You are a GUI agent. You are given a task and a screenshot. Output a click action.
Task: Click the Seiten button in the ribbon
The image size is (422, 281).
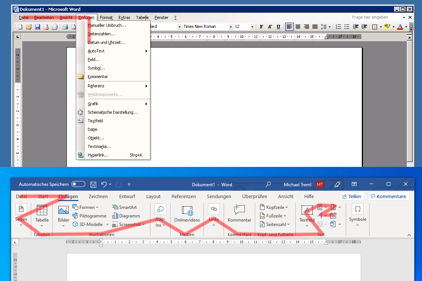click(21, 215)
